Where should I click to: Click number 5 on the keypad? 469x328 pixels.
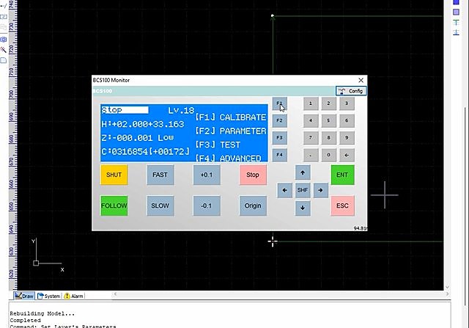[x=329, y=120]
